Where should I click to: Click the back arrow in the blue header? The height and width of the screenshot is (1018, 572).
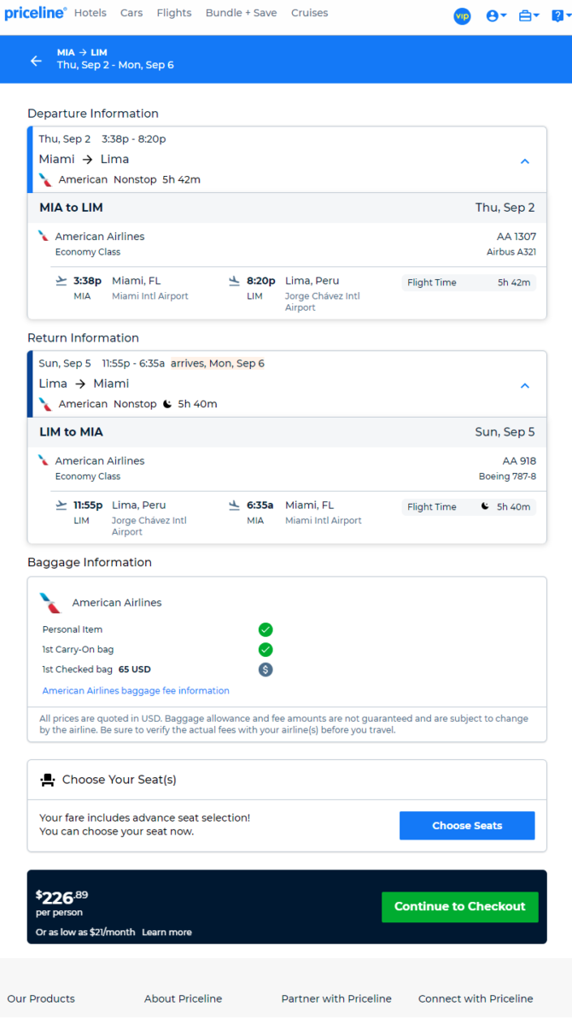tap(36, 61)
